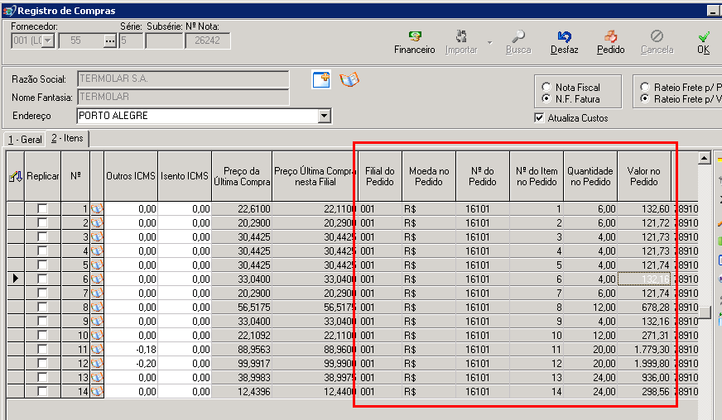Screen dimensions: 722x420
Task: Click the new record icon beside Razão Social
Action: [x=321, y=79]
